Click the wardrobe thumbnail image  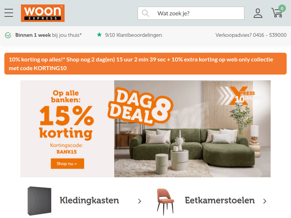point(39,201)
